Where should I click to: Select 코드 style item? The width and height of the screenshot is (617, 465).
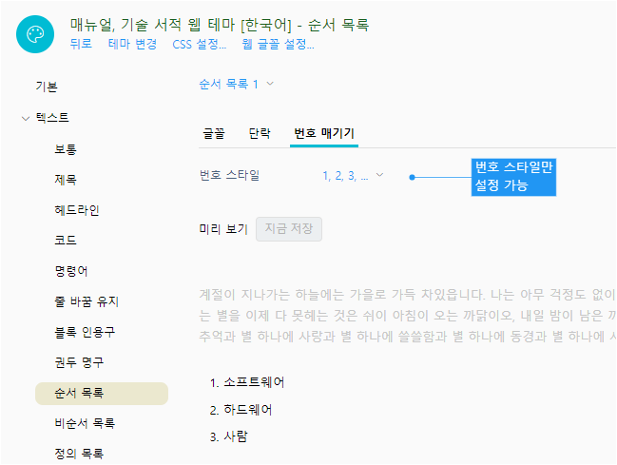coord(66,241)
